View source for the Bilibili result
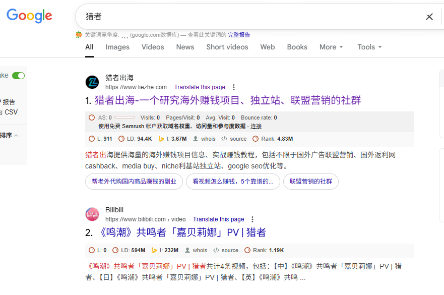This screenshot has height=295, width=444. [x=226, y=250]
